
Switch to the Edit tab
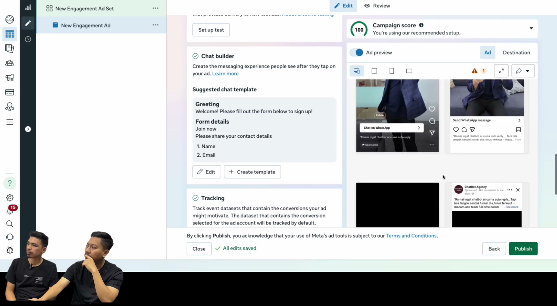point(343,6)
